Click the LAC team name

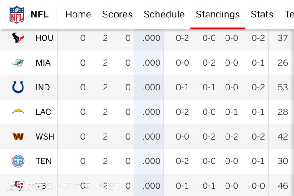tap(43, 112)
